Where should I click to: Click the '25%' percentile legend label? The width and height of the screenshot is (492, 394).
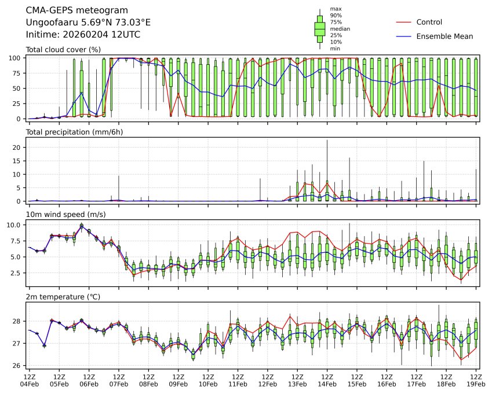click(336, 35)
